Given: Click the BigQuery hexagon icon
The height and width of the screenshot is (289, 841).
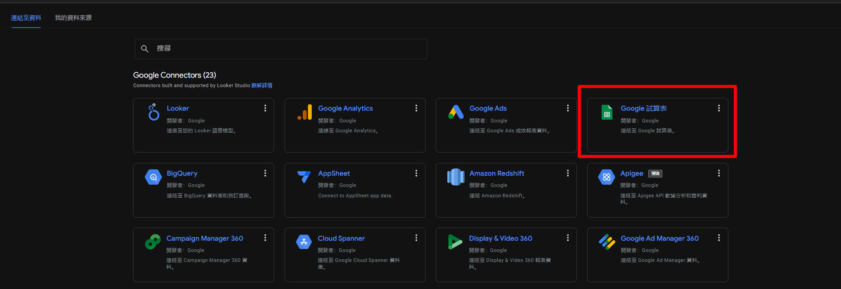Looking at the screenshot, I should pyautogui.click(x=153, y=177).
